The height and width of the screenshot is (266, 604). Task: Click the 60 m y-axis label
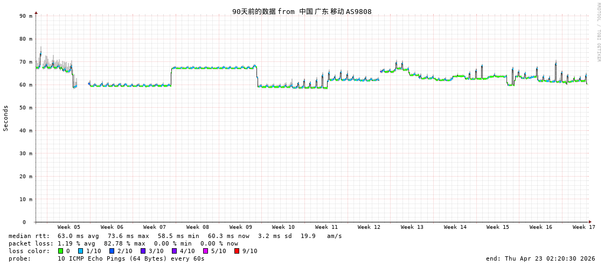click(x=26, y=85)
